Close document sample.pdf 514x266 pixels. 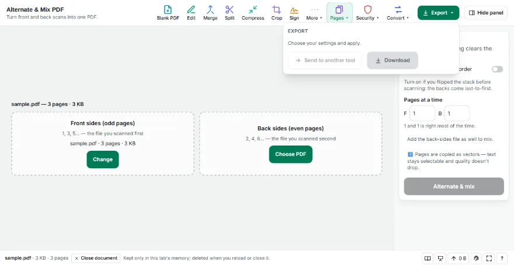(x=96, y=258)
